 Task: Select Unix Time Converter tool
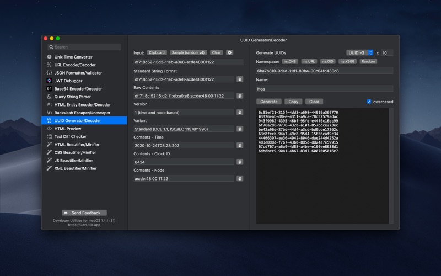click(73, 57)
